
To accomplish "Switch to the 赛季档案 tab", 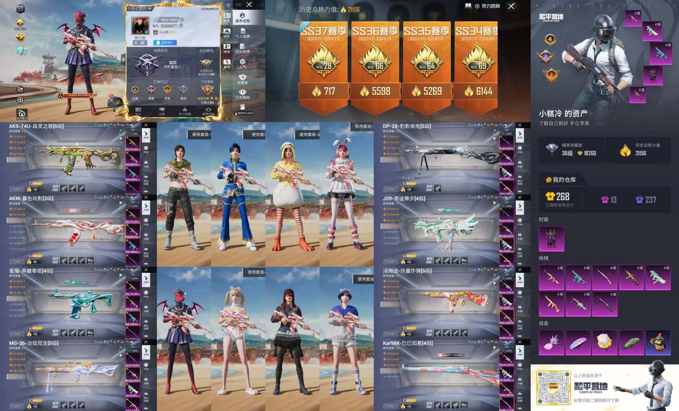I will [208, 111].
